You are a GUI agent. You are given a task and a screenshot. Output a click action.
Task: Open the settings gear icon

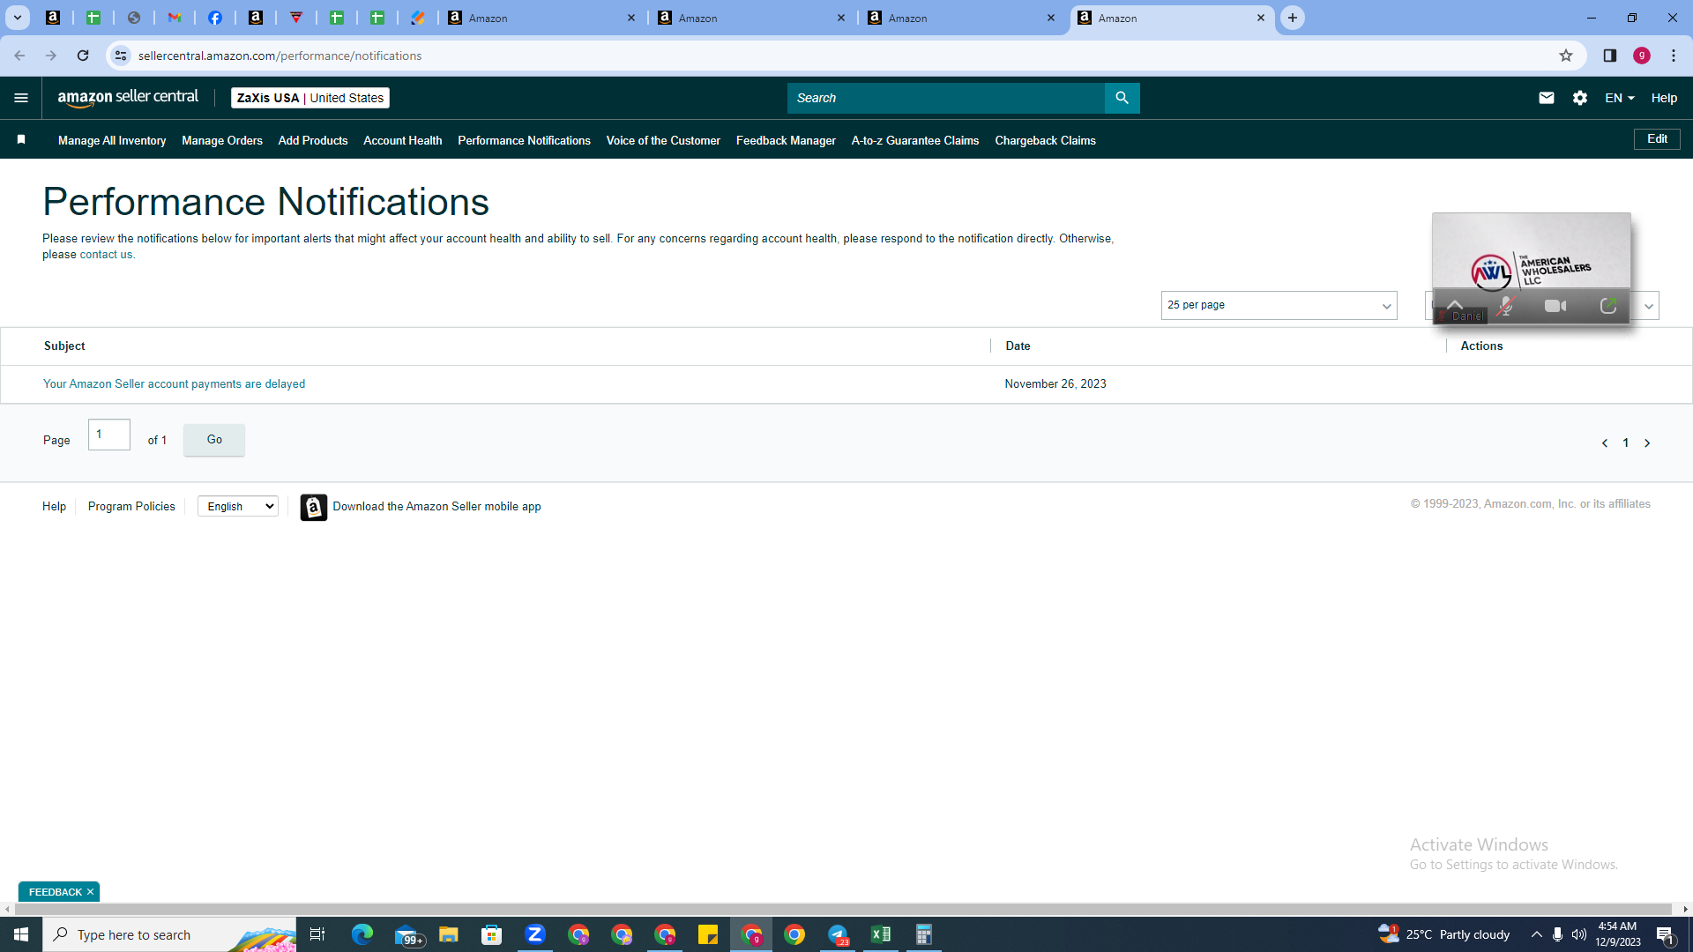tap(1580, 98)
